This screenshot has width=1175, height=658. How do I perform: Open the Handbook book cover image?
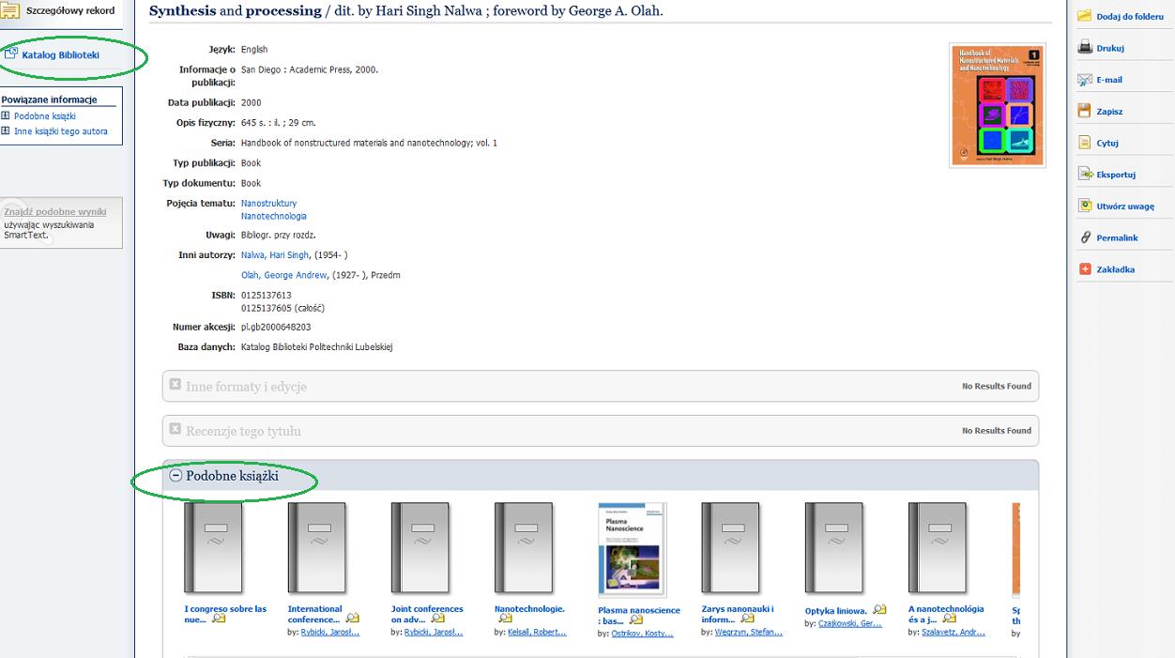tap(998, 105)
